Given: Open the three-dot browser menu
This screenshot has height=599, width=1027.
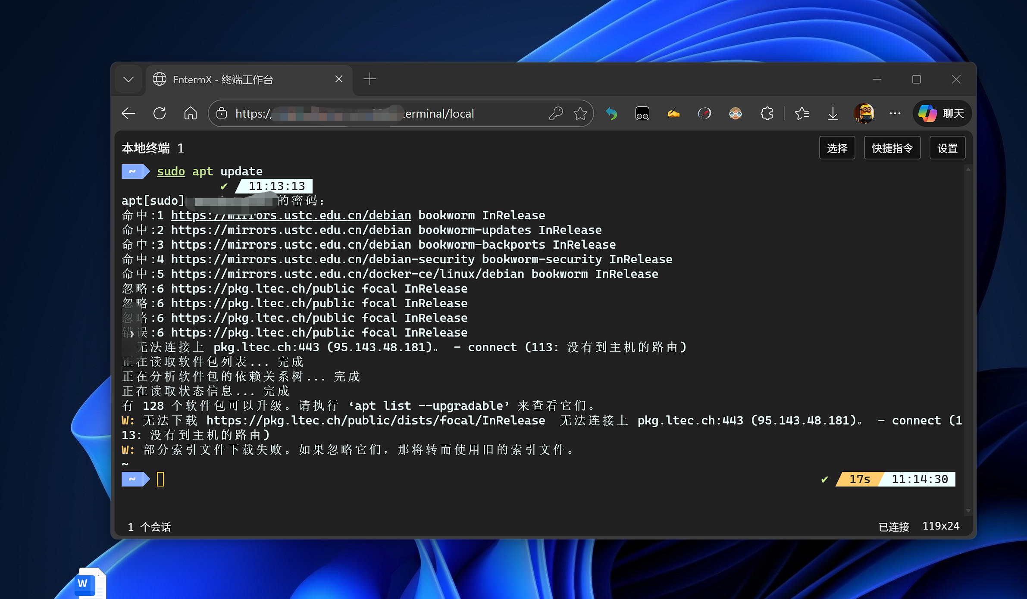Looking at the screenshot, I should click(x=895, y=114).
